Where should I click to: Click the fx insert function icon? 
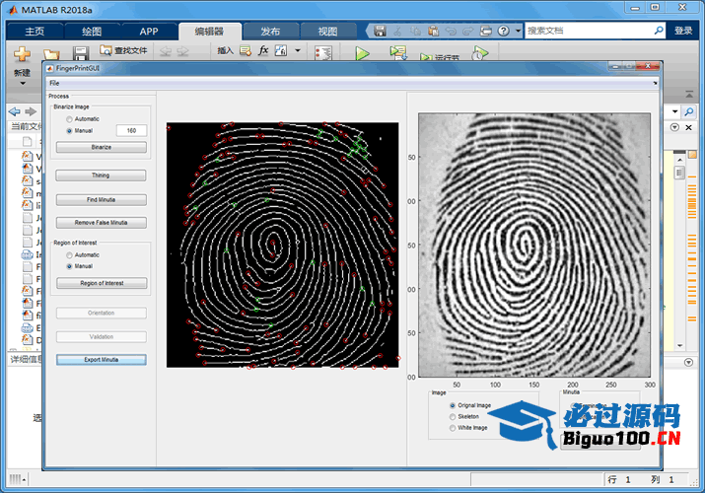(263, 50)
